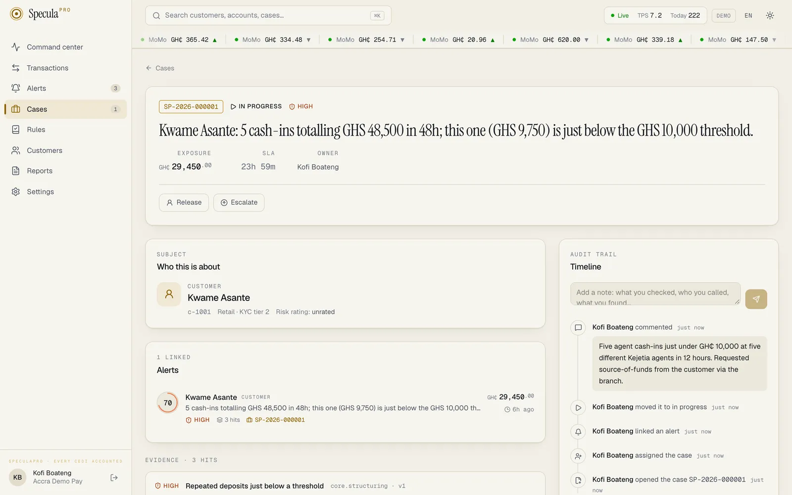Click the Customers people icon
792x495 pixels.
point(16,150)
